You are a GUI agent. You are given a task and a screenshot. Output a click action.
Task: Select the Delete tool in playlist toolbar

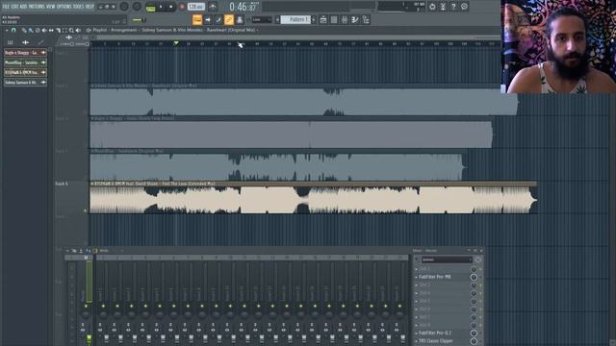click(x=38, y=30)
